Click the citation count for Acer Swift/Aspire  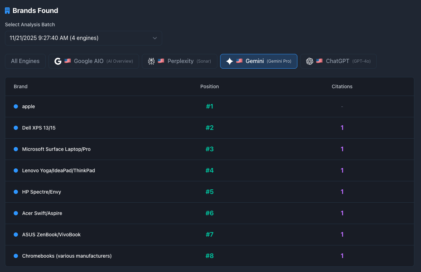point(342,213)
